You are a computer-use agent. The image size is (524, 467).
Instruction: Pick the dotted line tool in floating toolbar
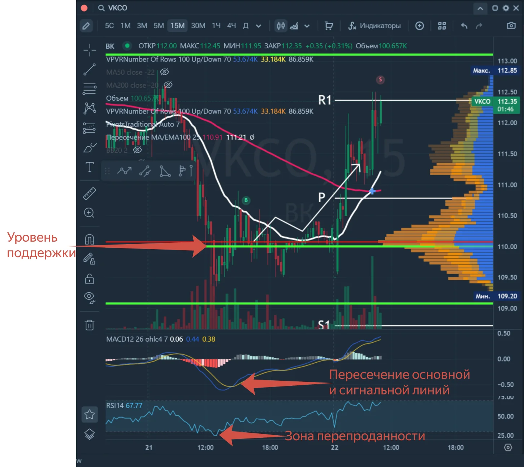[145, 171]
